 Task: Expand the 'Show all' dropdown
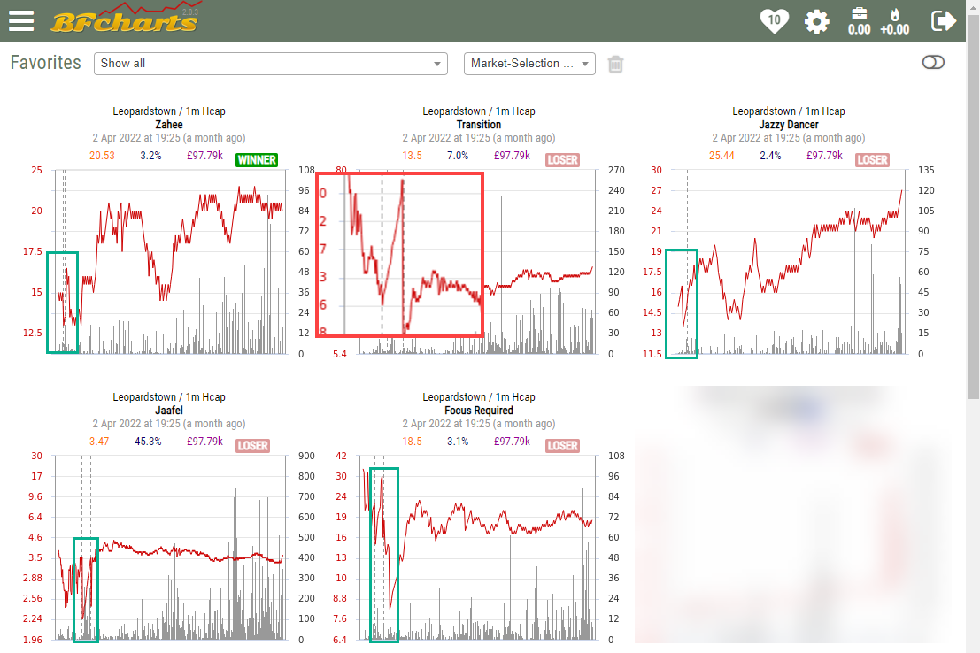click(x=271, y=64)
